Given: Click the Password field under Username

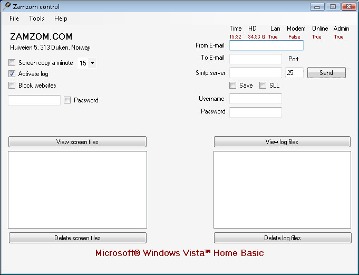Looking at the screenshot, I should pyautogui.click(x=256, y=112).
